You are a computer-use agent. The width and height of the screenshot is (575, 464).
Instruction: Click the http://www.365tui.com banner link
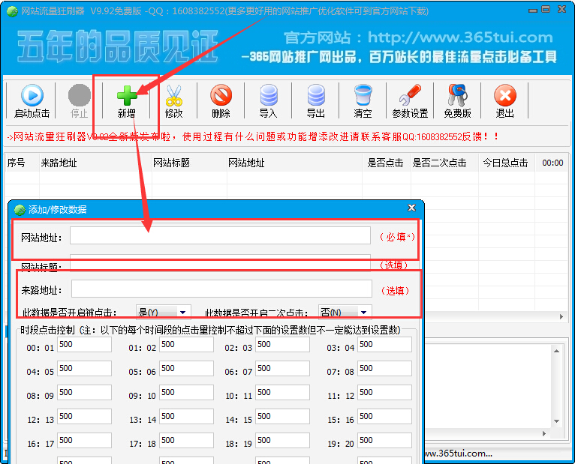point(460,37)
